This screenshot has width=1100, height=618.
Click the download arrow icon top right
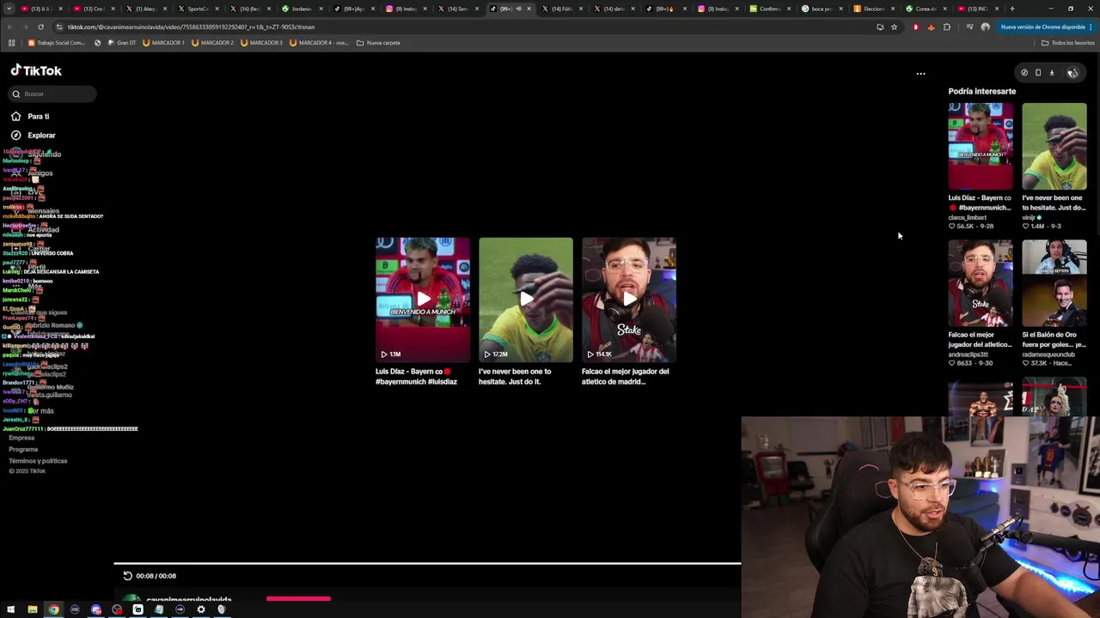point(1051,73)
